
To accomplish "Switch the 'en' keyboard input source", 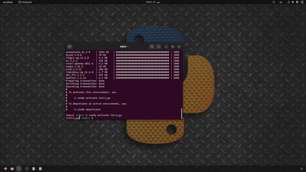I will pyautogui.click(x=281, y=2).
